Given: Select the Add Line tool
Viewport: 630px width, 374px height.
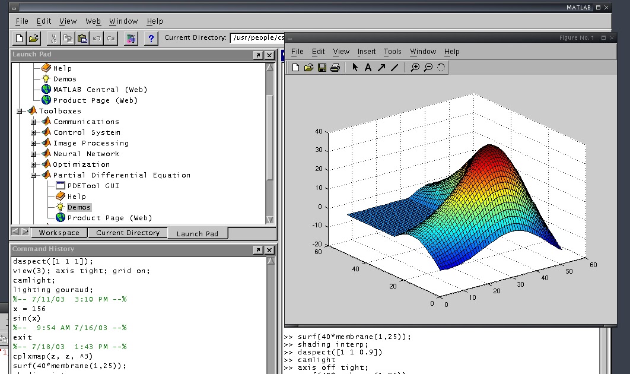Looking at the screenshot, I should [x=394, y=68].
